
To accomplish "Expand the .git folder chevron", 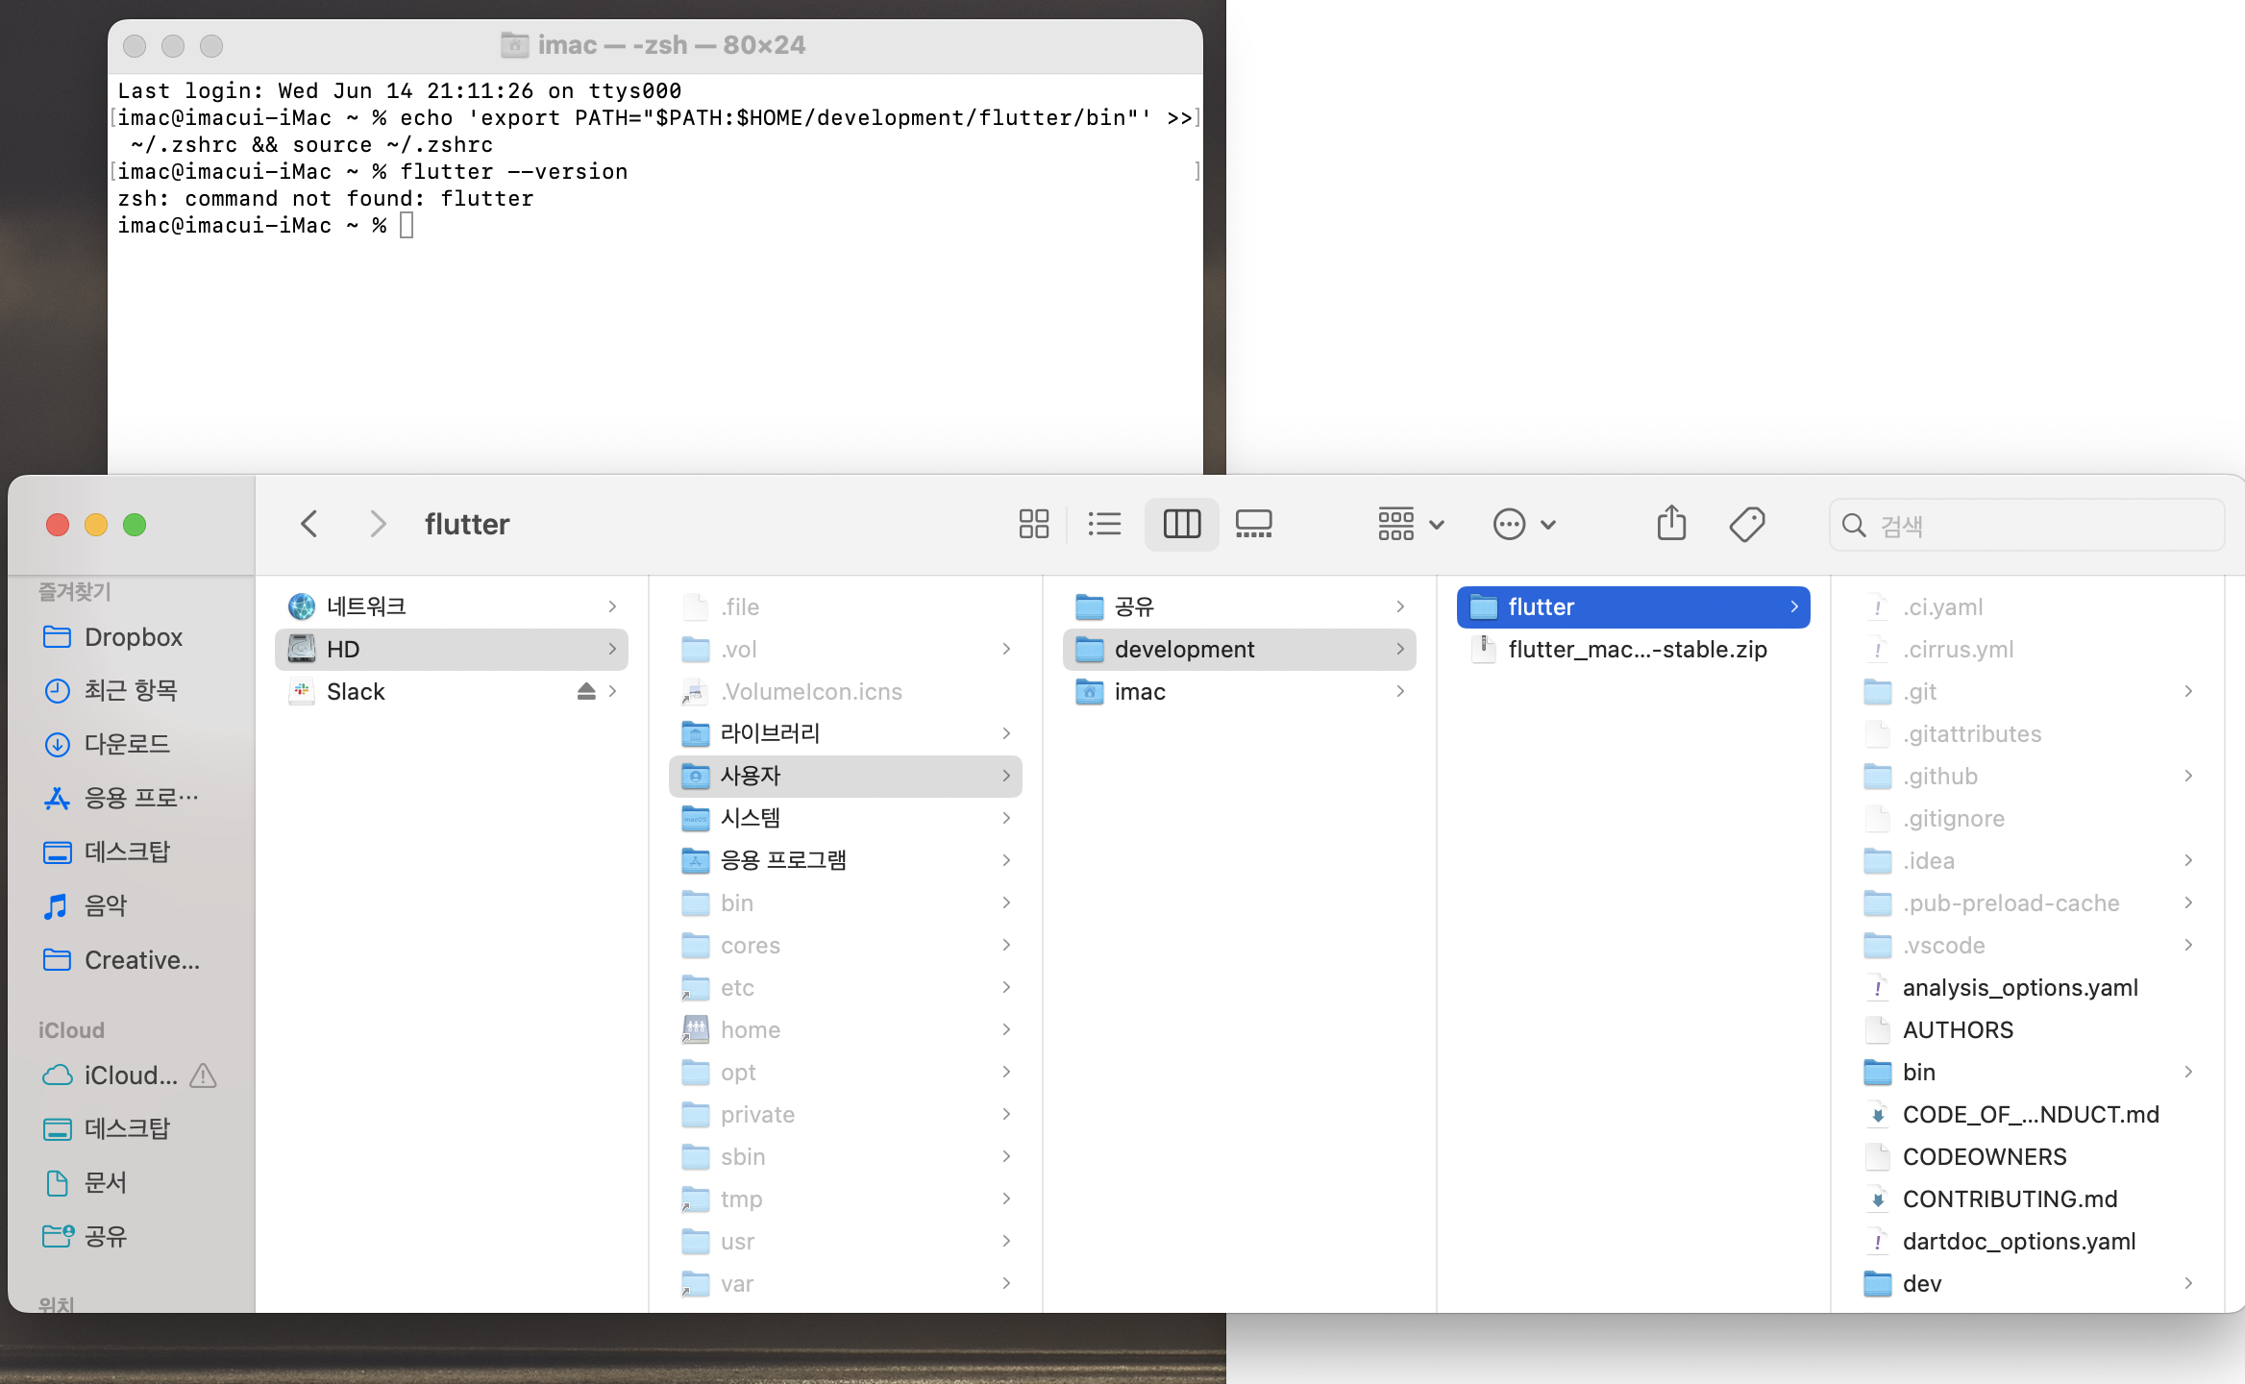I will point(2188,691).
